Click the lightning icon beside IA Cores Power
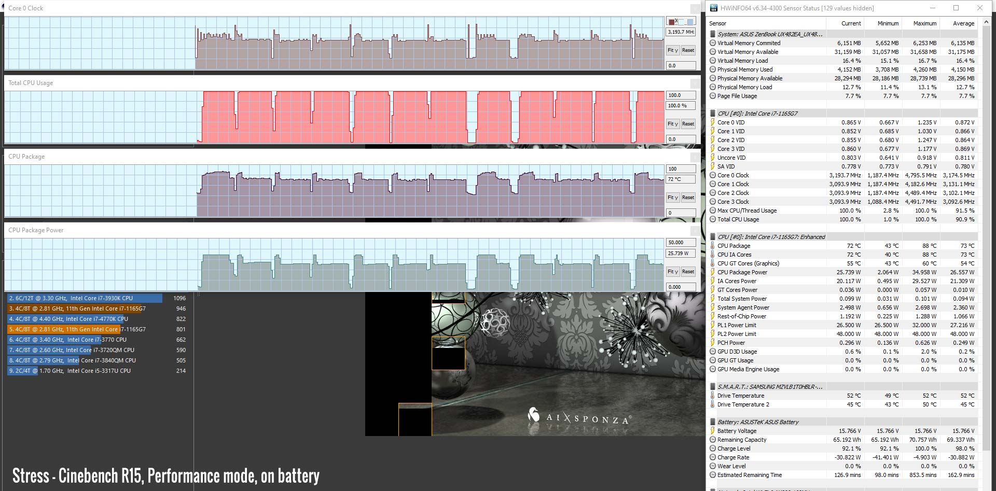This screenshot has width=996, height=491. (713, 281)
